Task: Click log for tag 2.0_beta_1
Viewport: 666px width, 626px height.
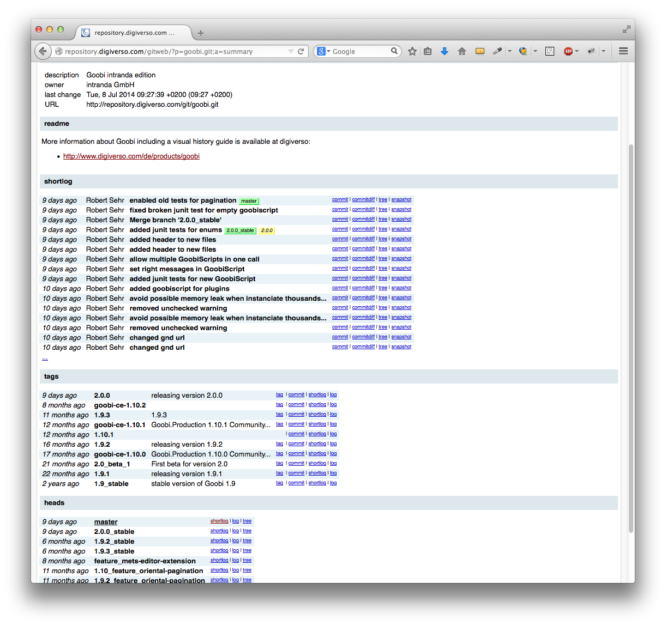Action: point(333,464)
